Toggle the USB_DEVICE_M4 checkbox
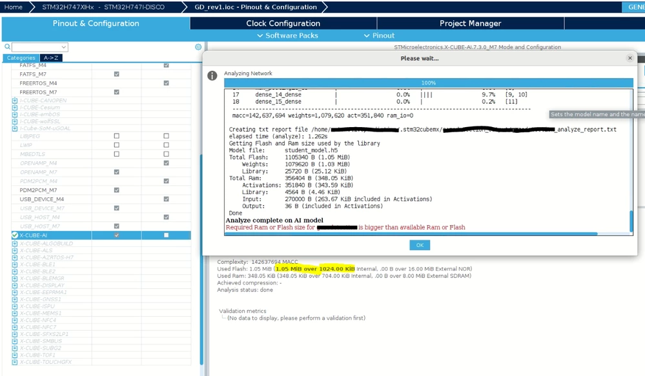 coord(166,199)
